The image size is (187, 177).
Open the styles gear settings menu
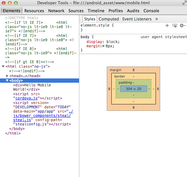pyautogui.click(x=182, y=26)
